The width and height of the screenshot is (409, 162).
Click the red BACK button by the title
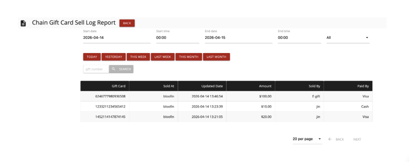pyautogui.click(x=127, y=23)
